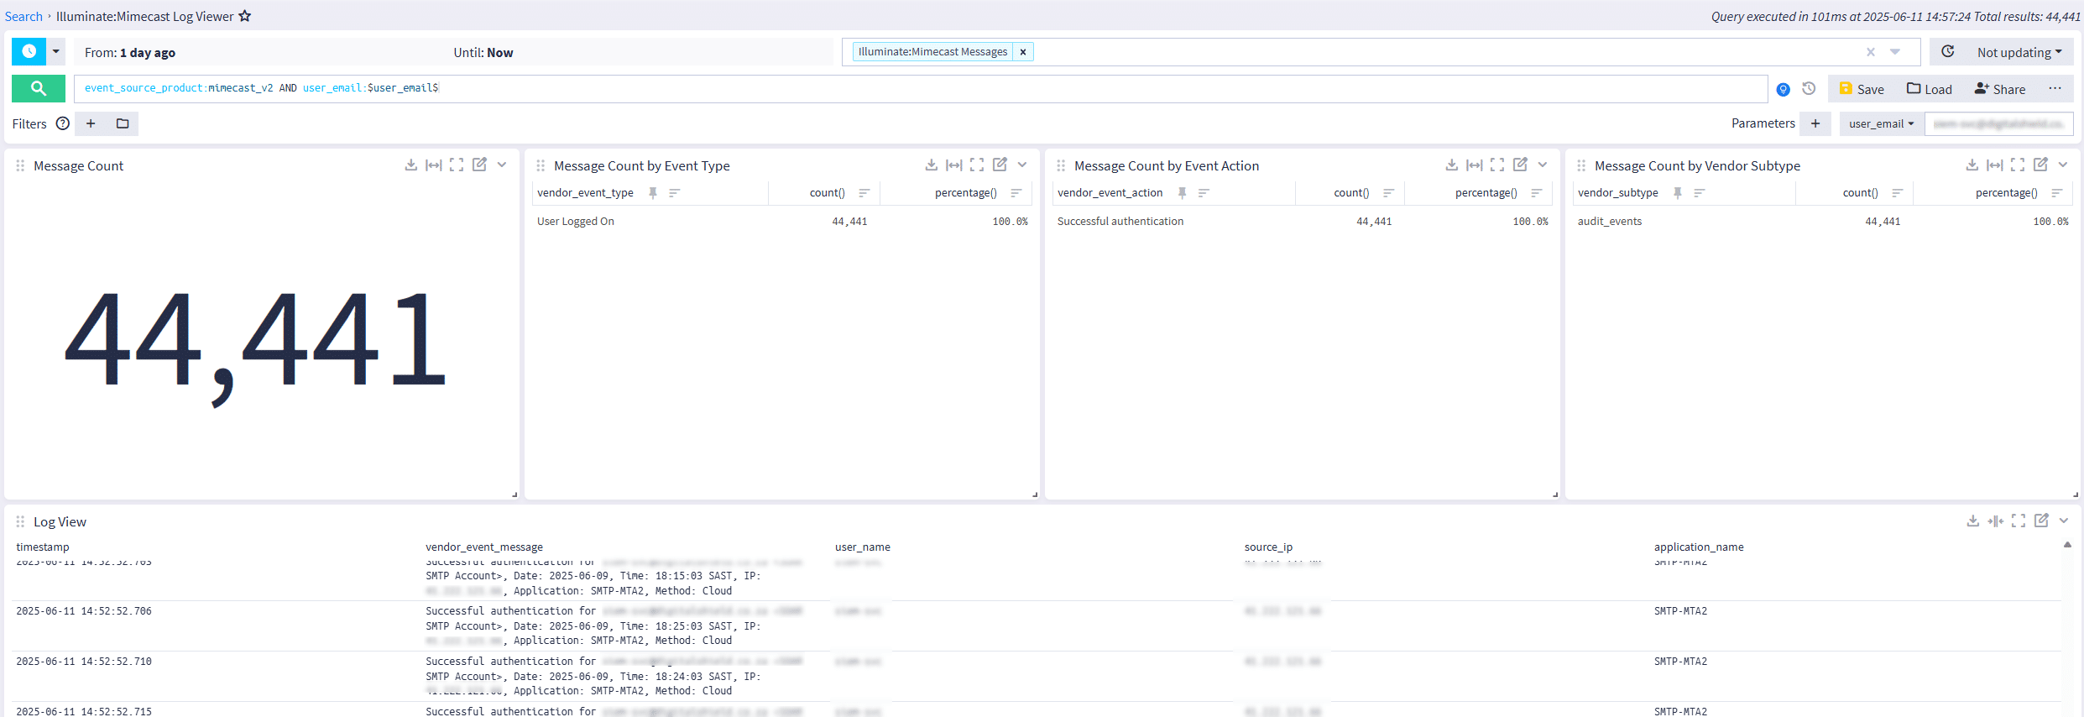Open the more actions ellipsis menu
The image size is (2084, 717).
[2055, 89]
